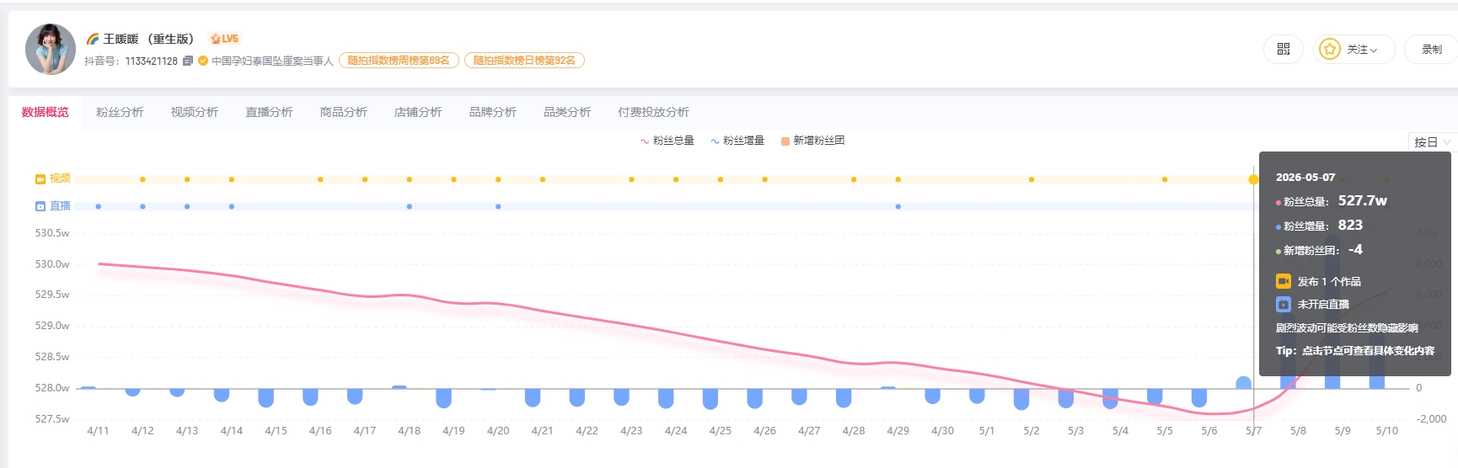Copy the Douyin ID 1133421128

[x=188, y=61]
